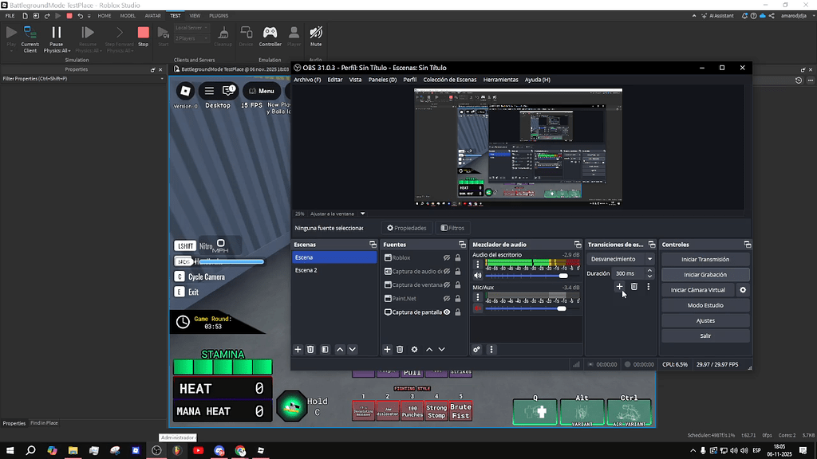
Task: Open properties gear for selected source
Action: pos(414,349)
